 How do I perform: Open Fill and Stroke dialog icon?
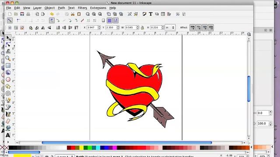[x=144, y=14]
